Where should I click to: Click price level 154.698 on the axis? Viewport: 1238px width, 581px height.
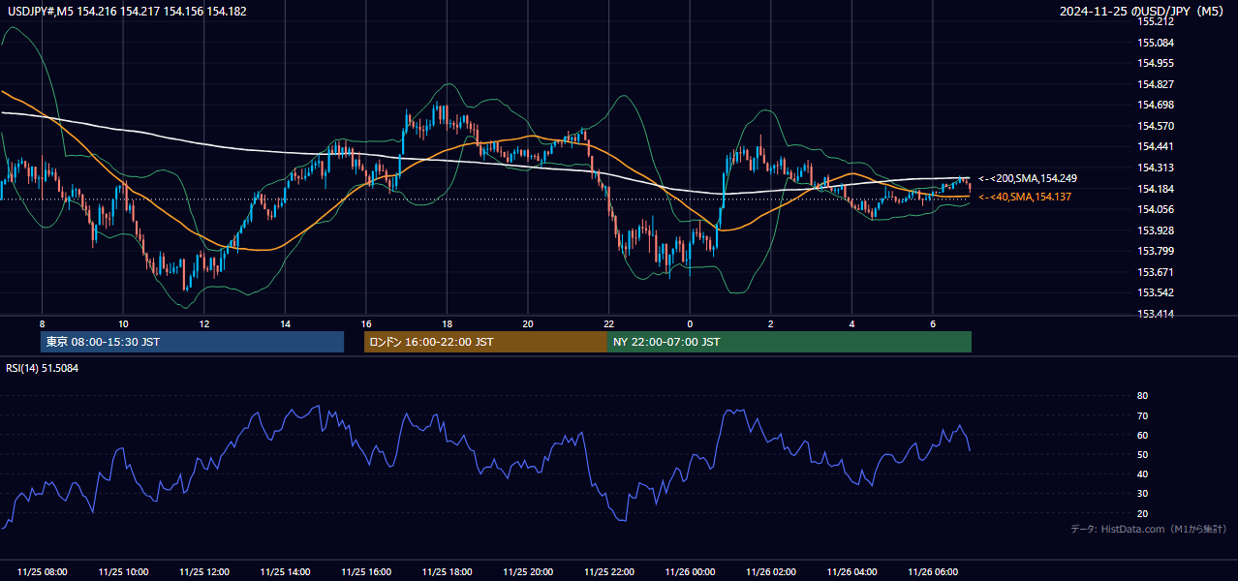pyautogui.click(x=1156, y=105)
